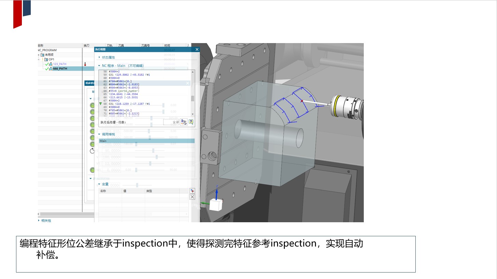Click the green check mark on 123_PATH
This screenshot has width=497, height=279.
click(x=47, y=64)
